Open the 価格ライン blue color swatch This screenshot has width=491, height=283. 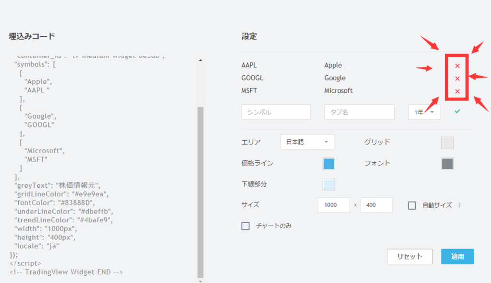click(328, 164)
